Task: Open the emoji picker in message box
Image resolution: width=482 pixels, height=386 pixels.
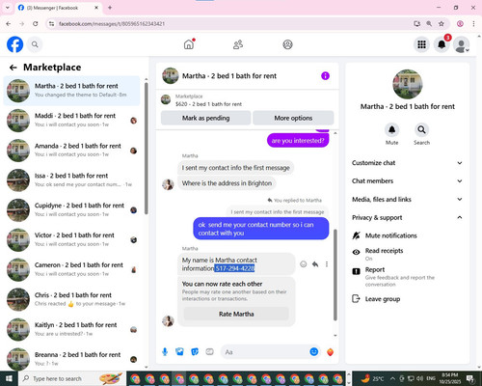Action: point(314,352)
